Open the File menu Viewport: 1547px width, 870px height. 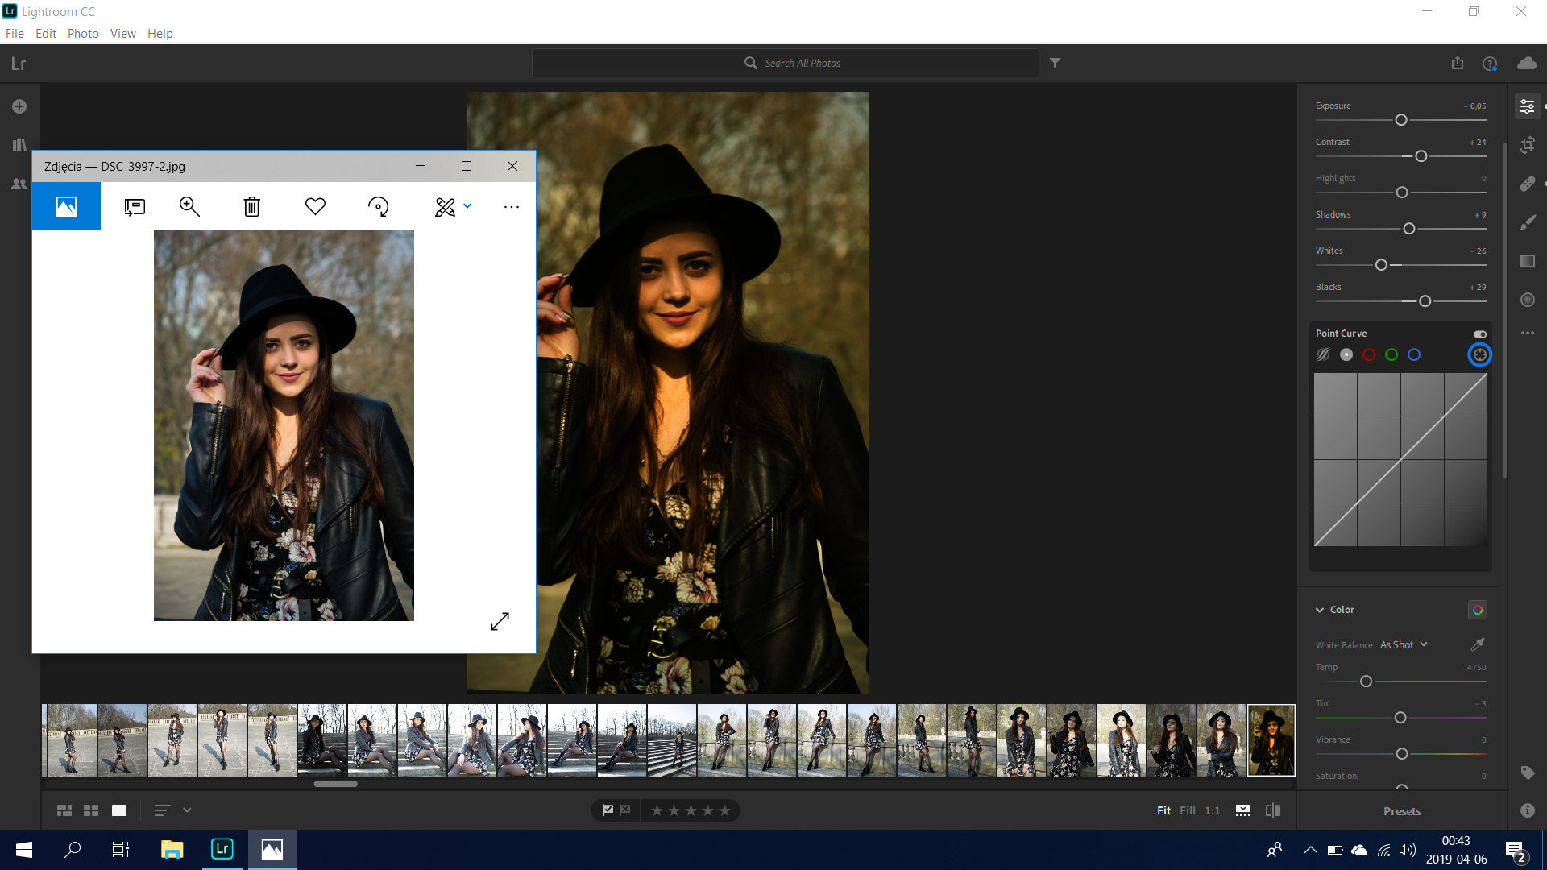click(15, 33)
